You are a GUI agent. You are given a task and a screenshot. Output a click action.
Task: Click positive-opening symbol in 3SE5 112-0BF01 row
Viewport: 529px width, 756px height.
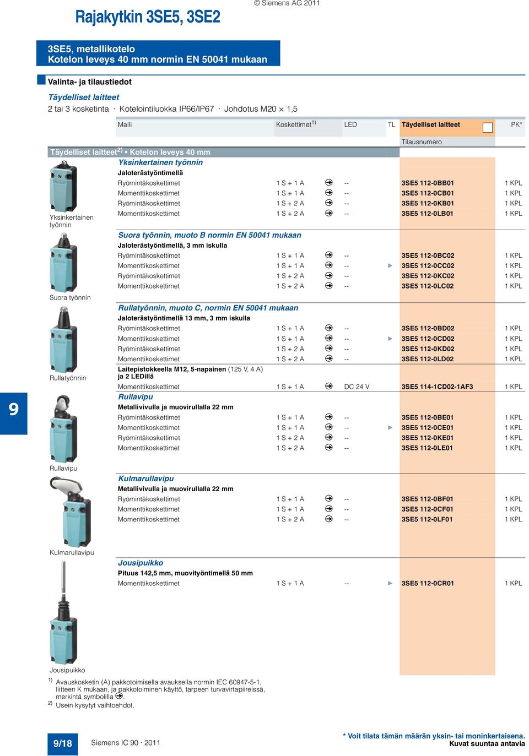pos(329,498)
